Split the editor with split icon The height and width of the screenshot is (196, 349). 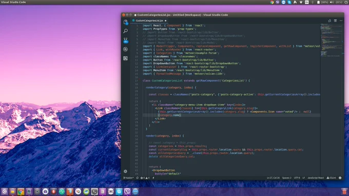[x=335, y=20]
